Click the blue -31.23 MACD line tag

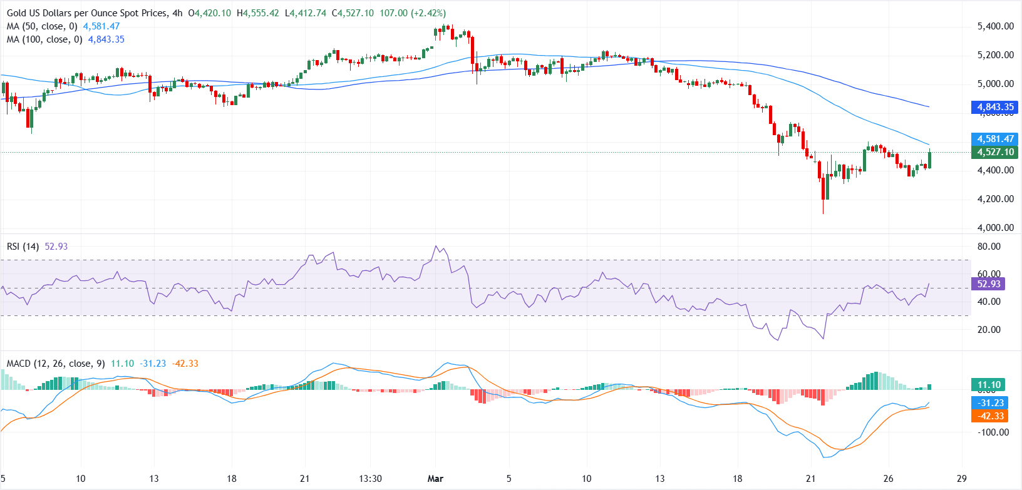[990, 403]
